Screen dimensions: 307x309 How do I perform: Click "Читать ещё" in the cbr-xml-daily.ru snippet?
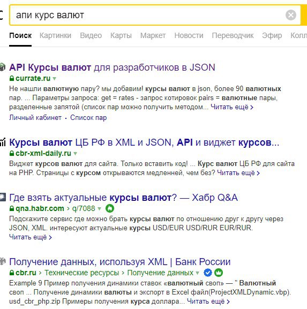pos(238,173)
